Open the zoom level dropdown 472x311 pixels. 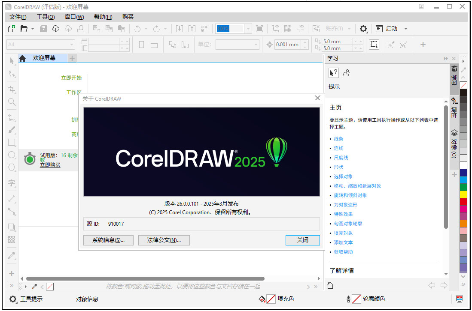[x=248, y=29]
